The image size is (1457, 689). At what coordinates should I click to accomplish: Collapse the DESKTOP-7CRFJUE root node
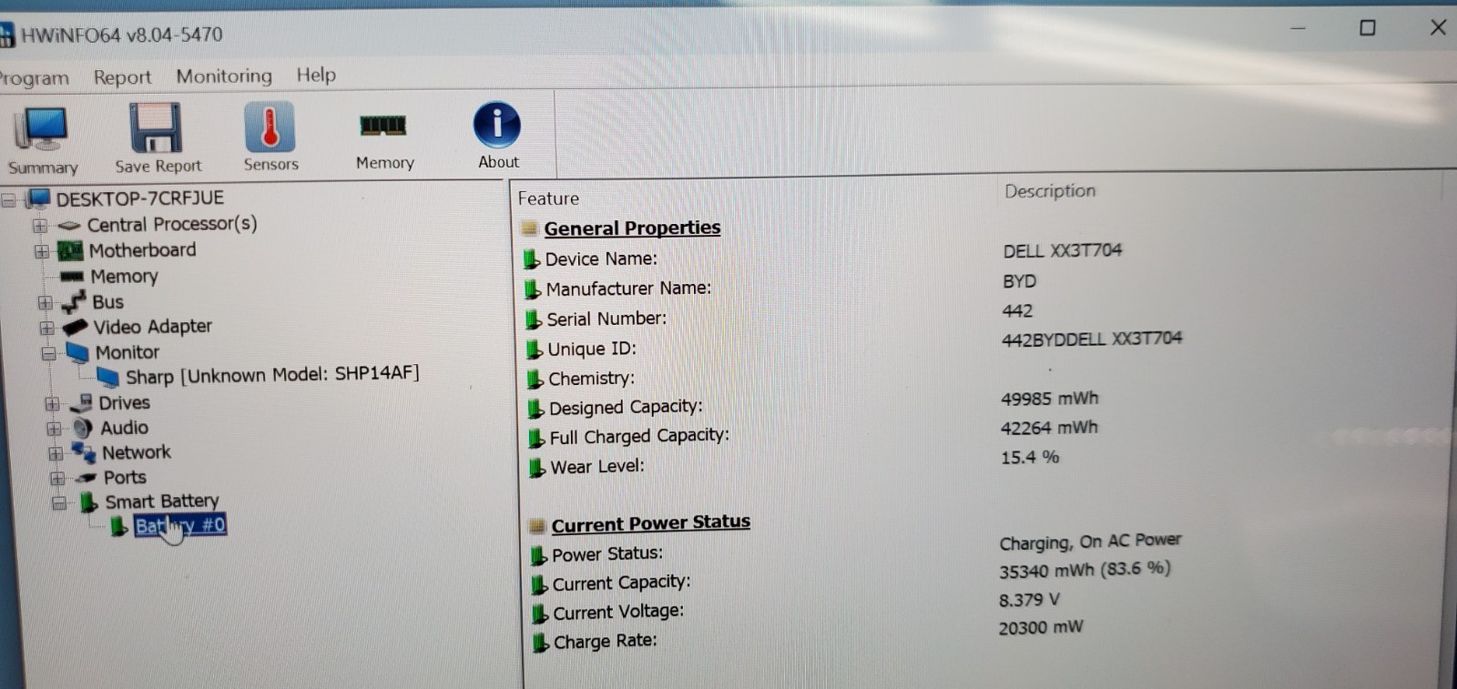(8, 200)
